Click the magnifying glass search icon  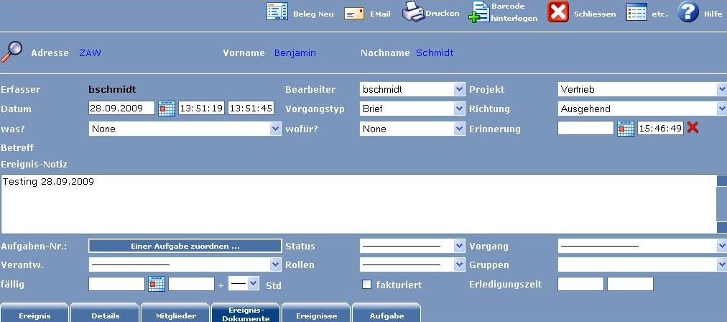(11, 52)
